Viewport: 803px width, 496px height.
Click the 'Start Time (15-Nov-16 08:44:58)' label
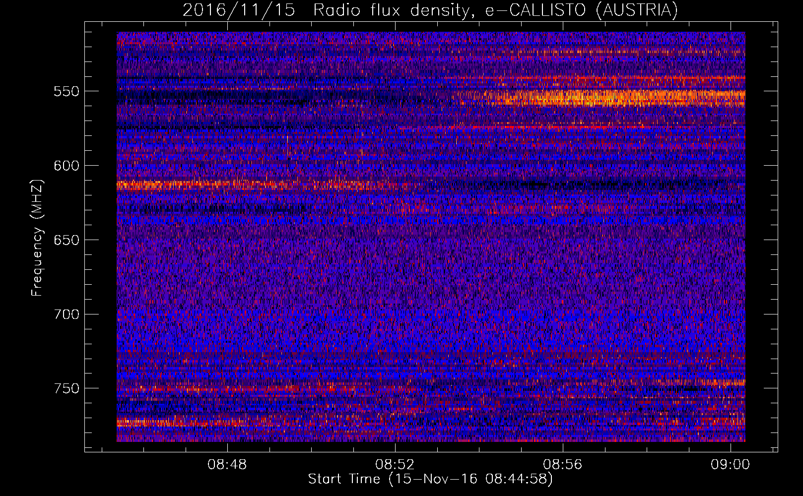click(430, 479)
